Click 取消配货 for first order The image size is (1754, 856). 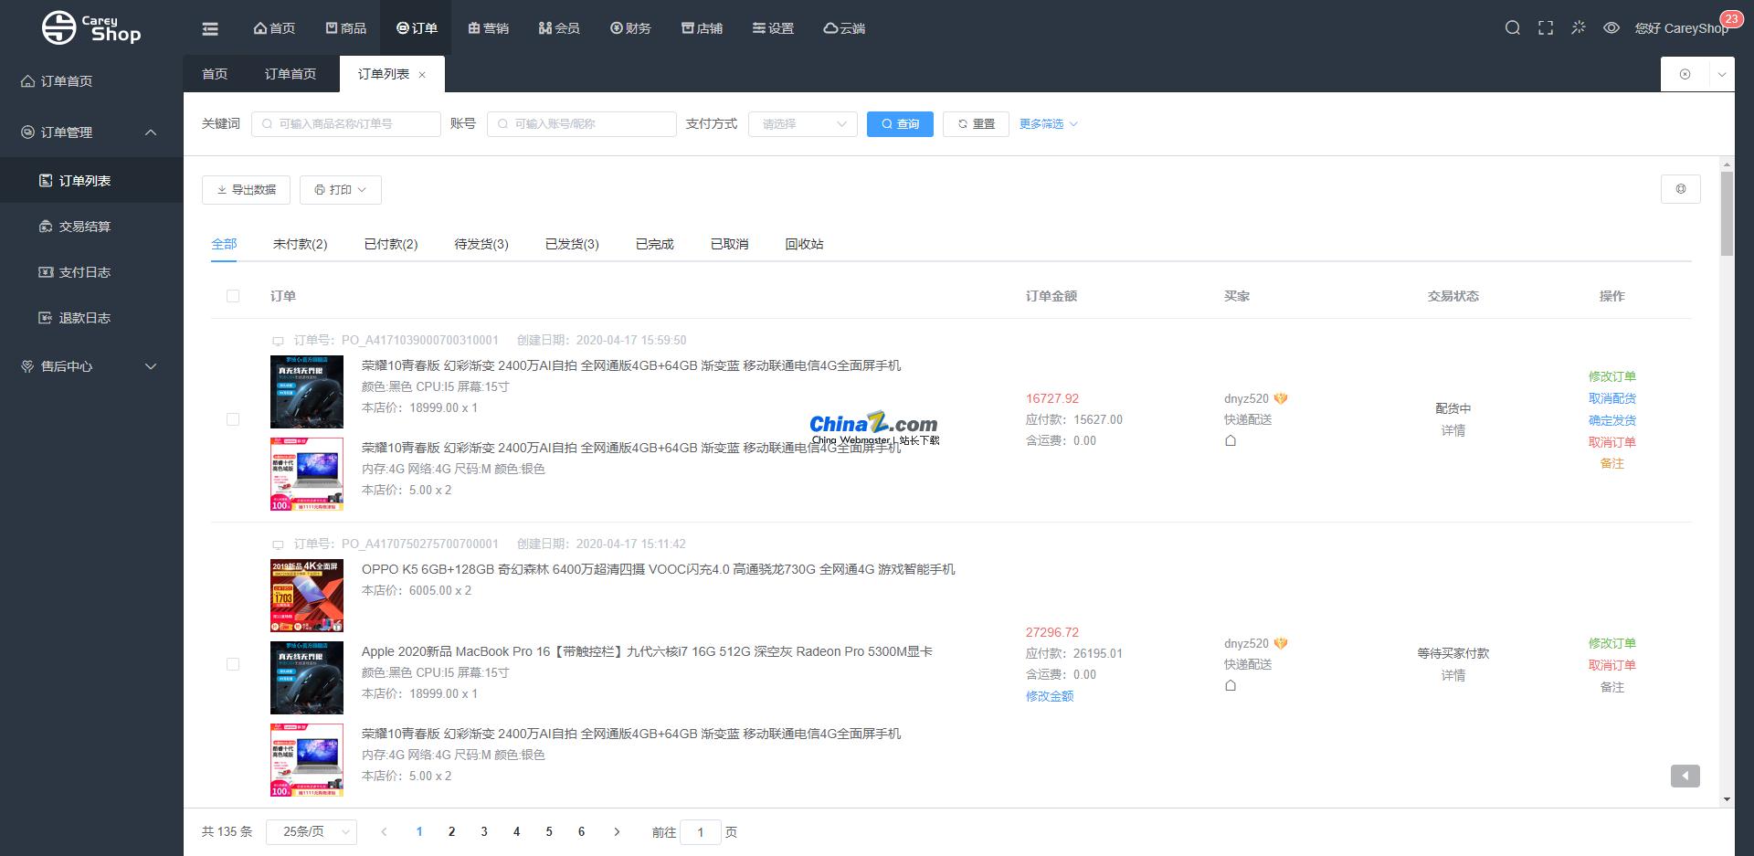[x=1612, y=398]
